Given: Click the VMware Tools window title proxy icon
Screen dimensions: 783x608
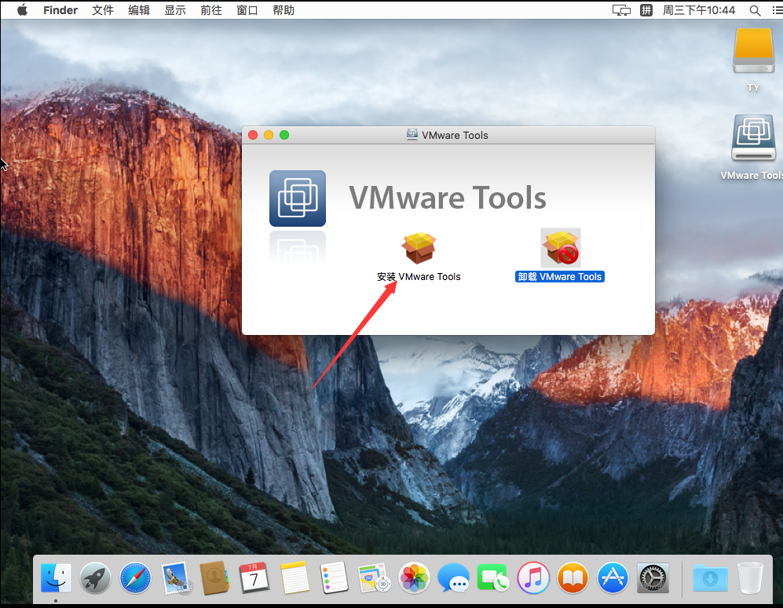Looking at the screenshot, I should [412, 135].
